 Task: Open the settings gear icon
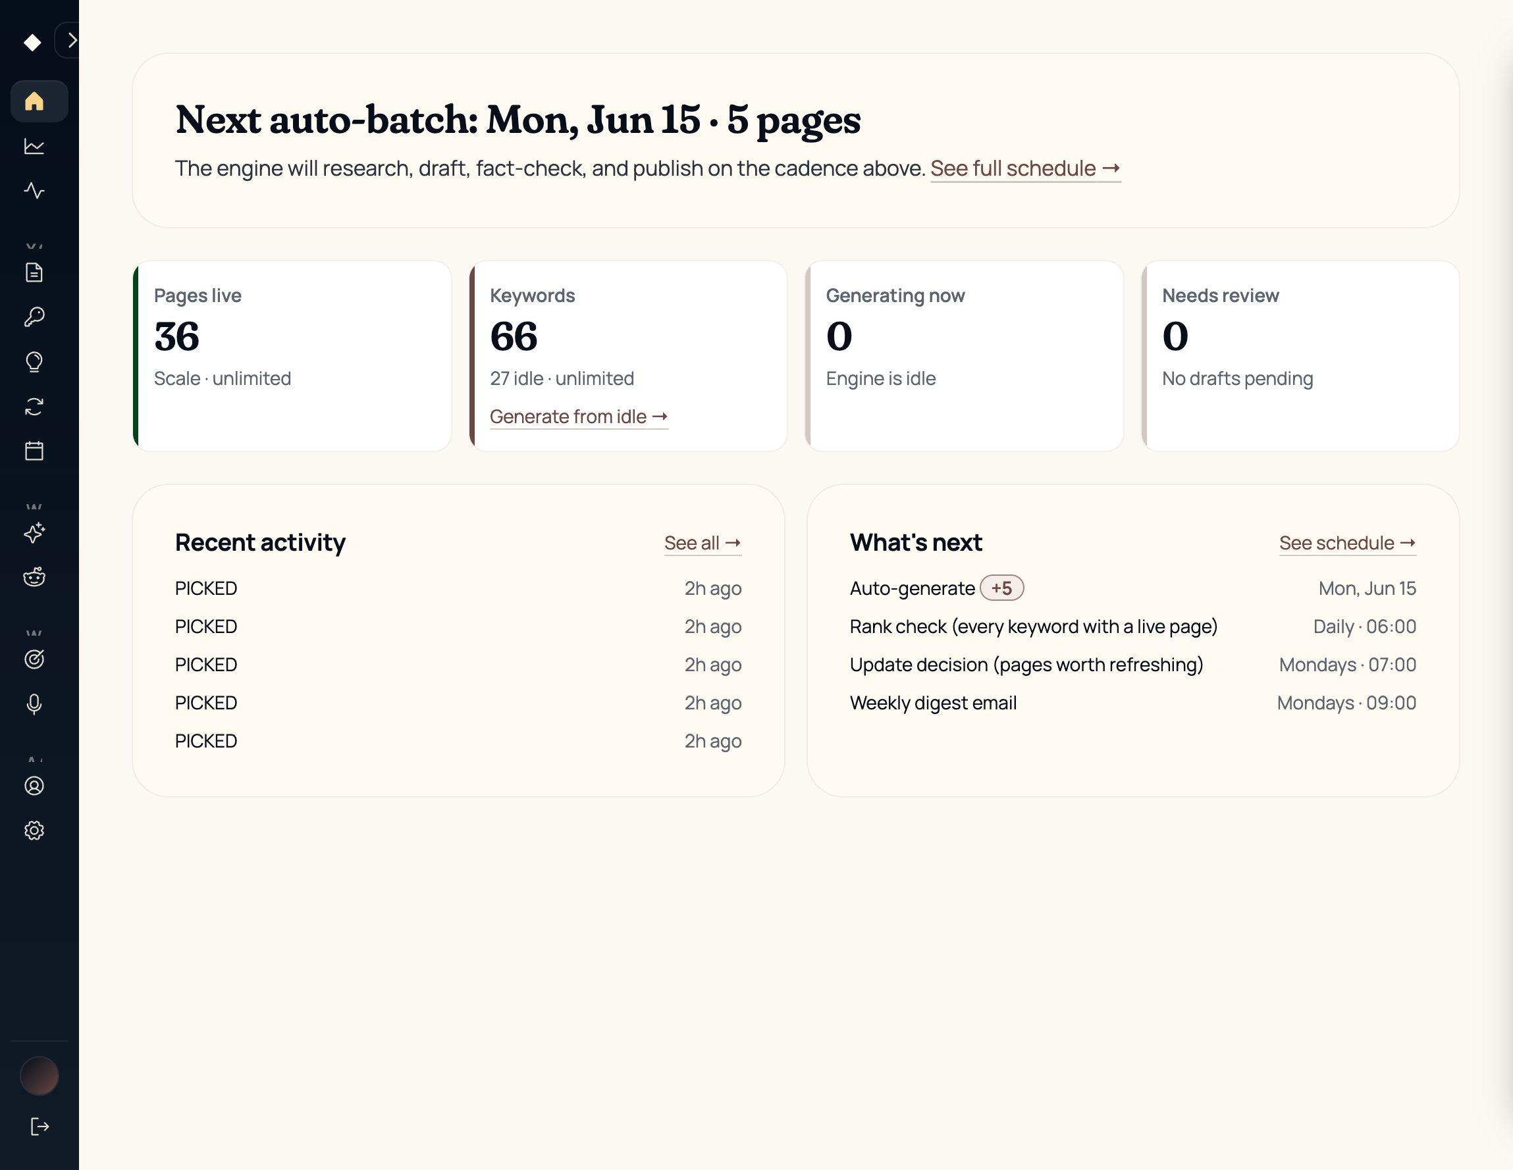point(34,830)
